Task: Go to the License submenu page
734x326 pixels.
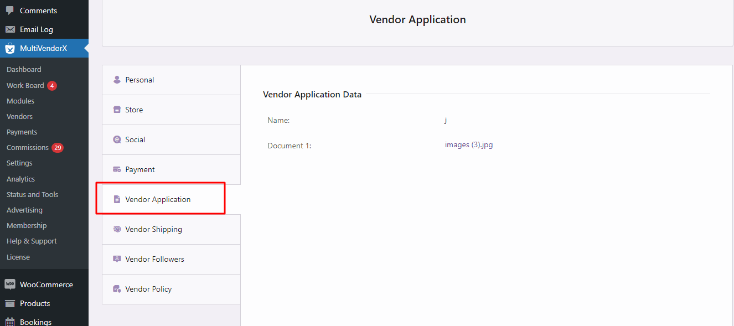Action: pos(18,257)
